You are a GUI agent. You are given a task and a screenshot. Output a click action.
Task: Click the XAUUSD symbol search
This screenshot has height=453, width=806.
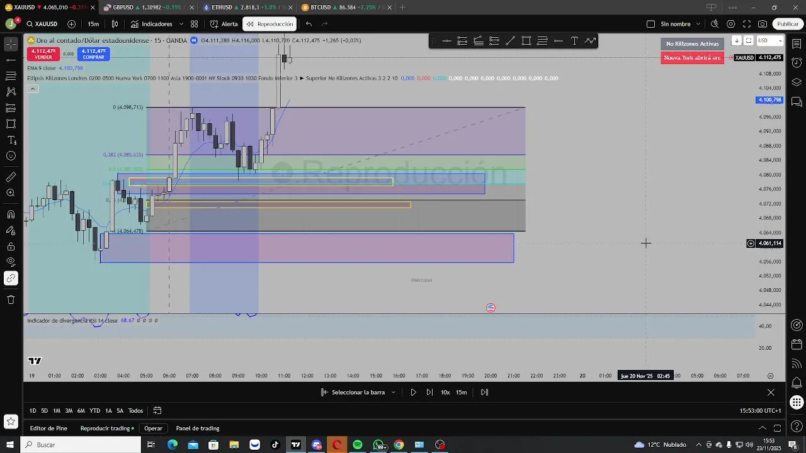point(42,24)
